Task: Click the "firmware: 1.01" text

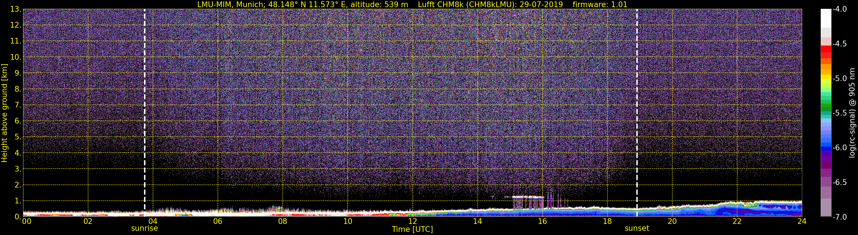Action: [600, 4]
